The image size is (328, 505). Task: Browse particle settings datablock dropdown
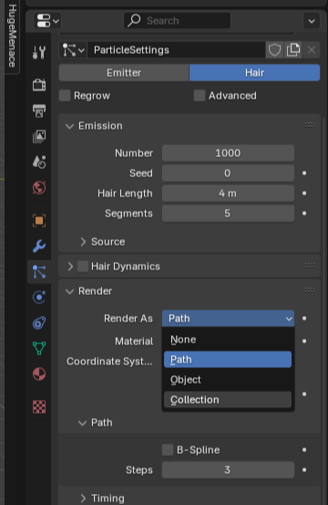point(73,50)
